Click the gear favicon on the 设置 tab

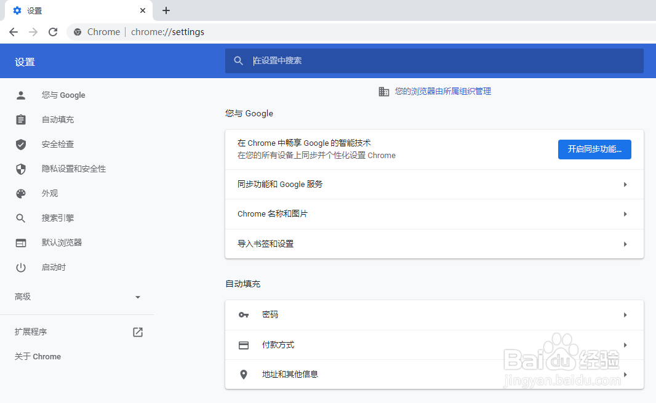click(x=17, y=10)
